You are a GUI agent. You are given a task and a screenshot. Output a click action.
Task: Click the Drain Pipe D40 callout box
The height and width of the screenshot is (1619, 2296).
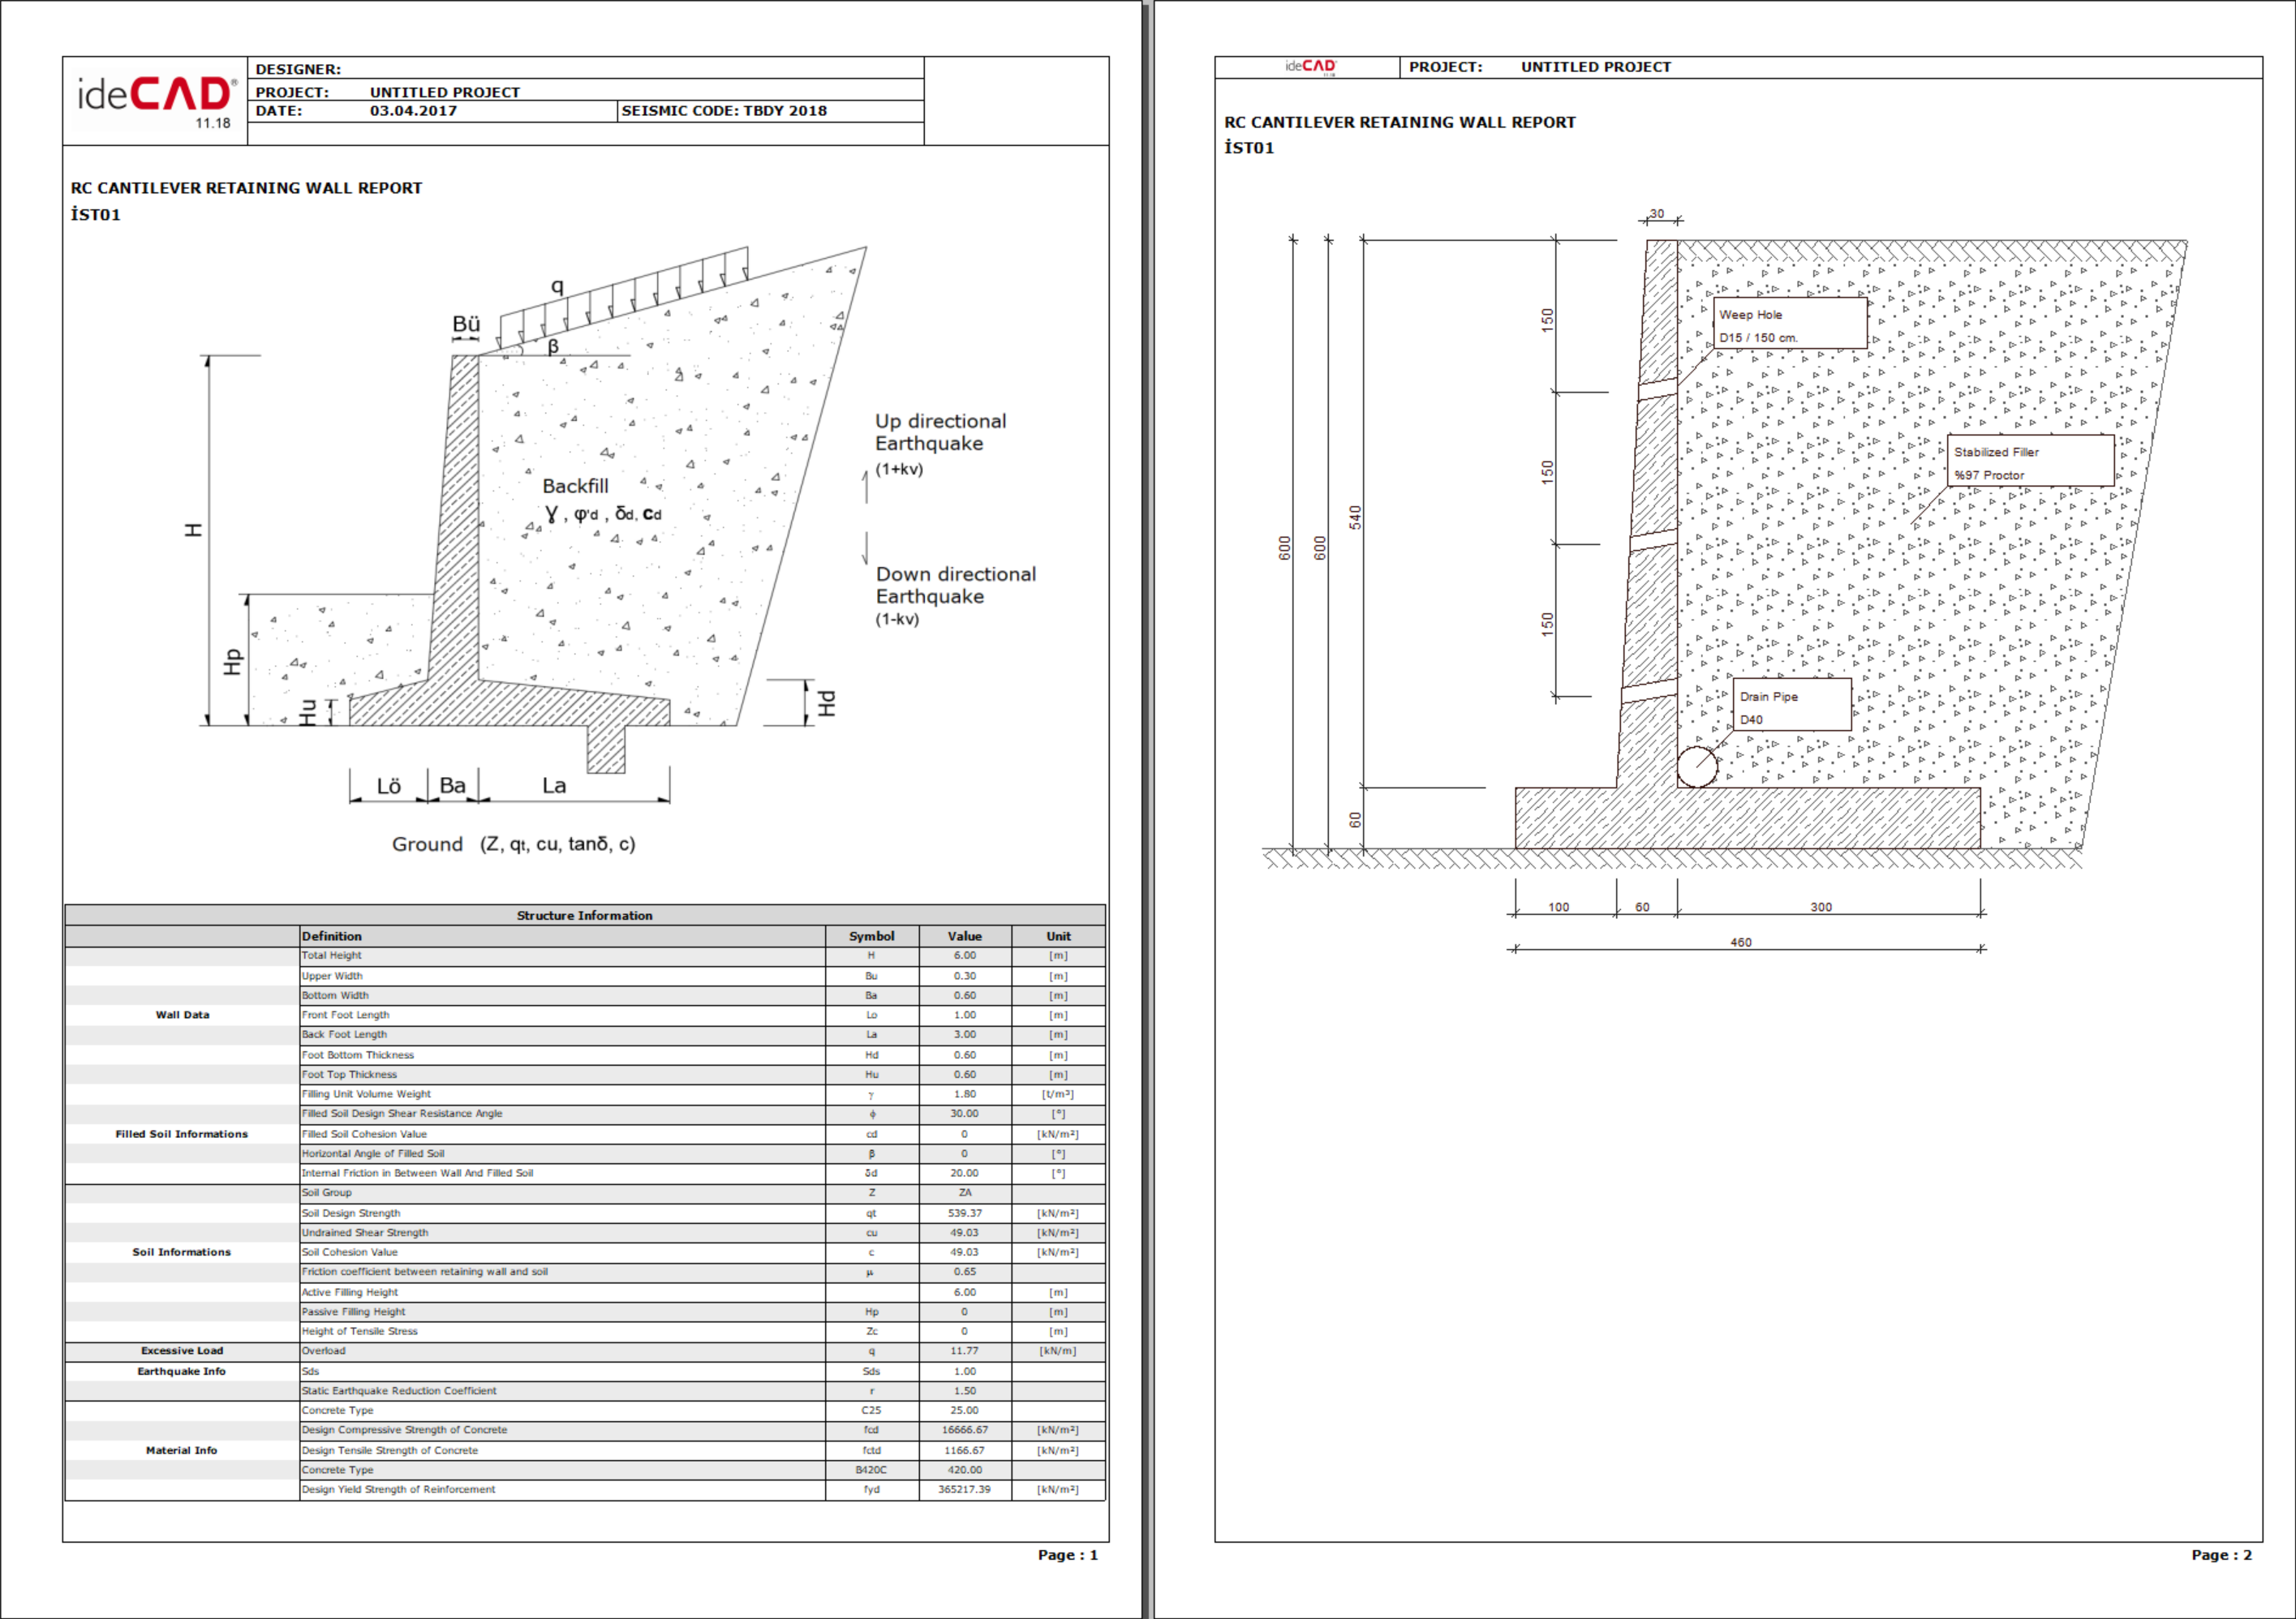point(1791,706)
